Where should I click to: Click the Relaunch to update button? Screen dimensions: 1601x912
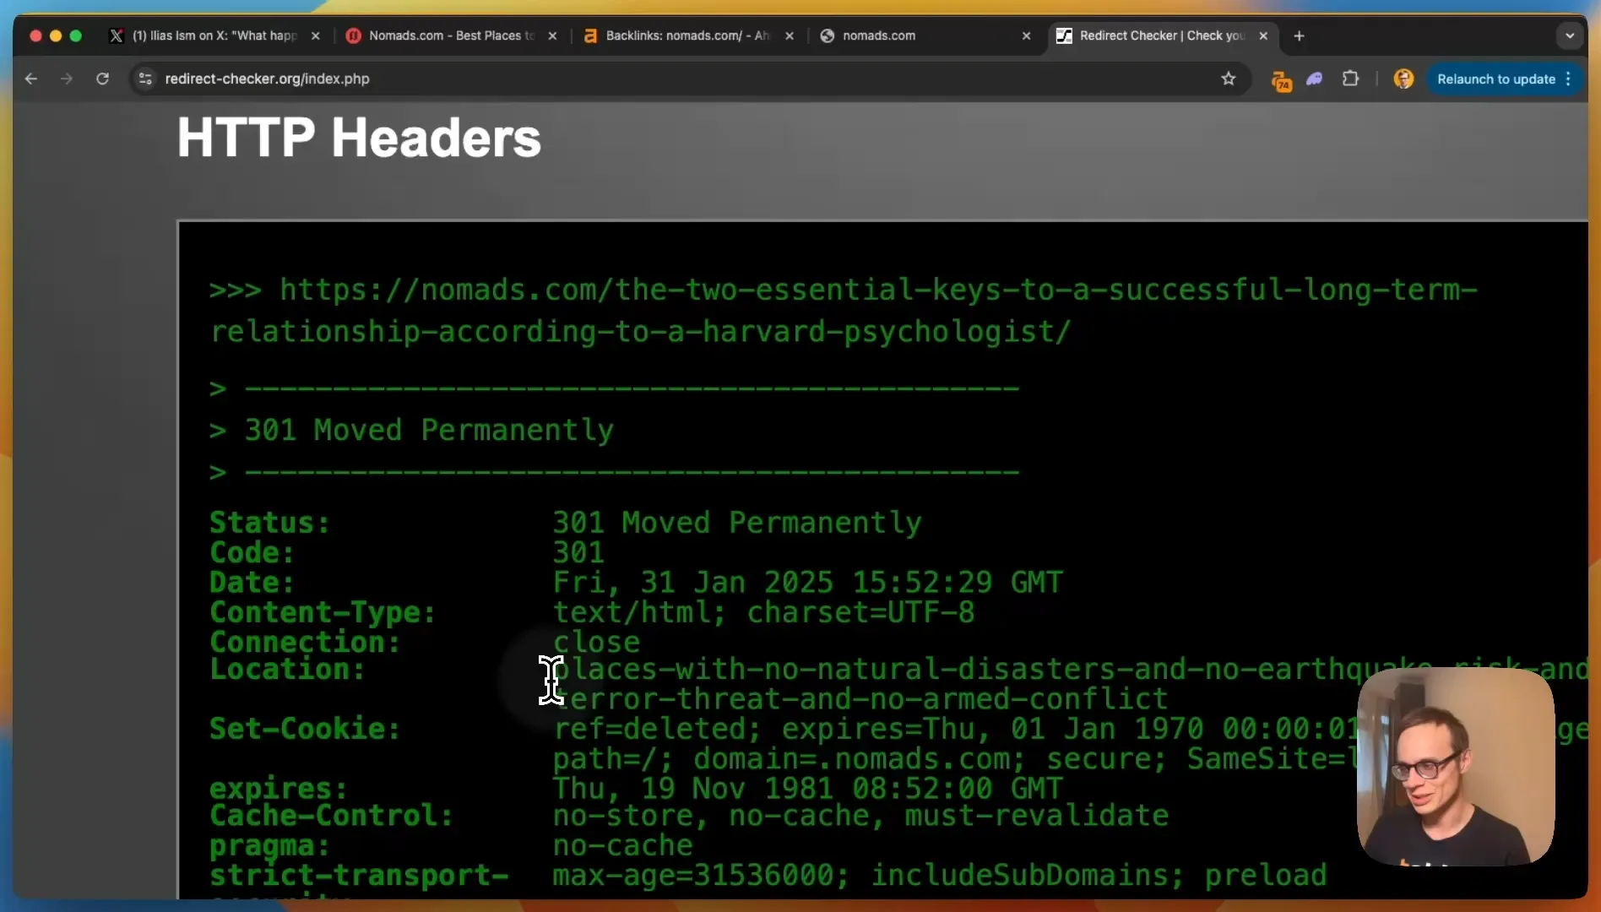click(x=1495, y=79)
